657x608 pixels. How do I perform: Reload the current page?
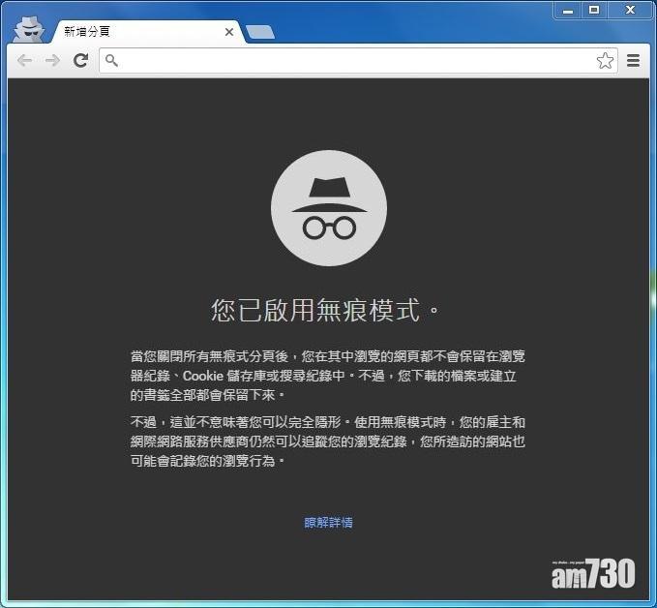coord(80,61)
